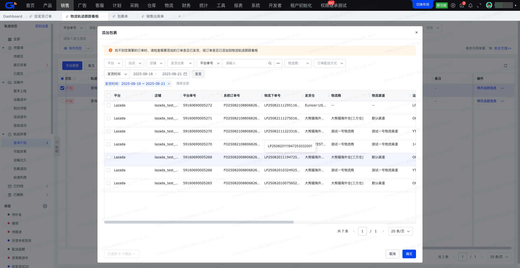Open the 物流商 dropdown filter
Image resolution: width=520 pixels, height=268 pixels.
click(298, 63)
